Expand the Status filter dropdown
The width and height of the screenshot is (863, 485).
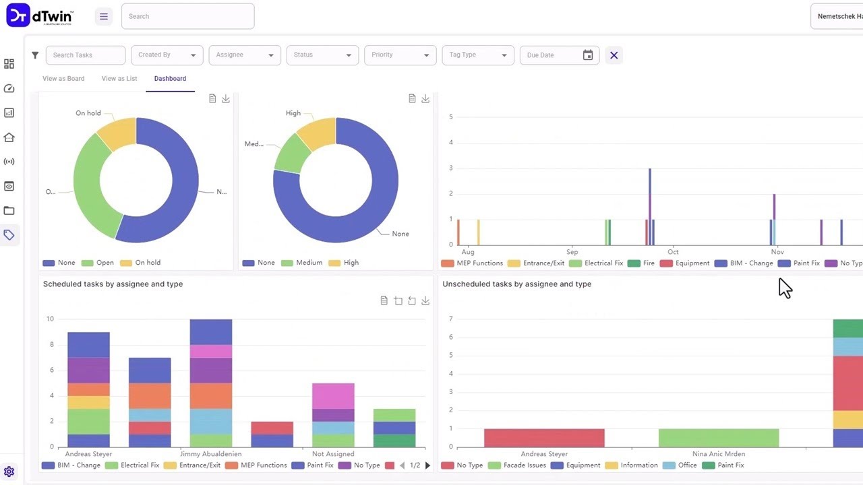point(322,55)
